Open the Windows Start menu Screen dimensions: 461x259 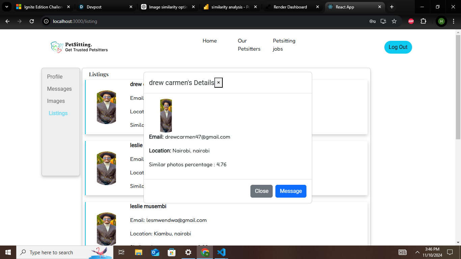(8, 252)
